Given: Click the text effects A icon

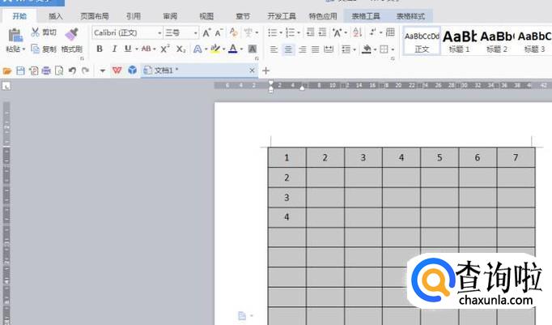Looking at the screenshot, I should 197,49.
